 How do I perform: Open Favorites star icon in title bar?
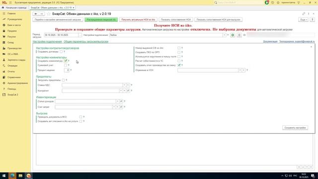(278, 2)
